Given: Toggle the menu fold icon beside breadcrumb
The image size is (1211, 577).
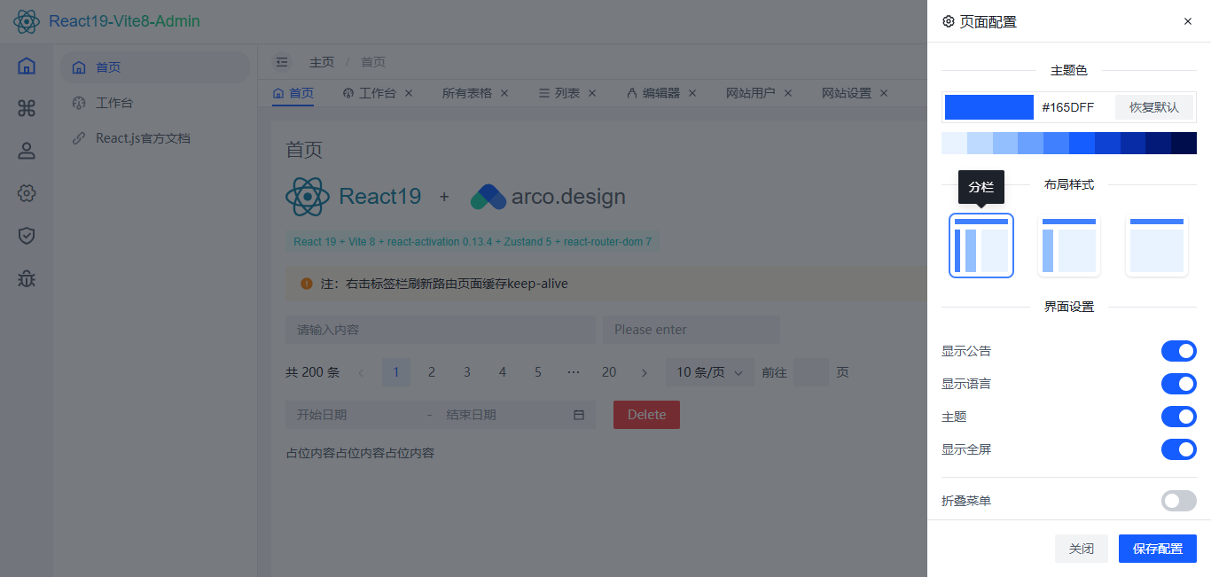Looking at the screenshot, I should tap(282, 62).
